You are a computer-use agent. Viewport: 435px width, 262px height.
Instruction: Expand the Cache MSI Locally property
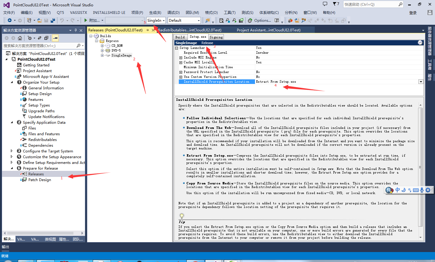[x=181, y=62]
